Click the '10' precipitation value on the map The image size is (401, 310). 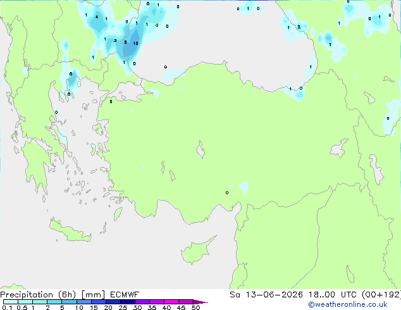point(135,43)
